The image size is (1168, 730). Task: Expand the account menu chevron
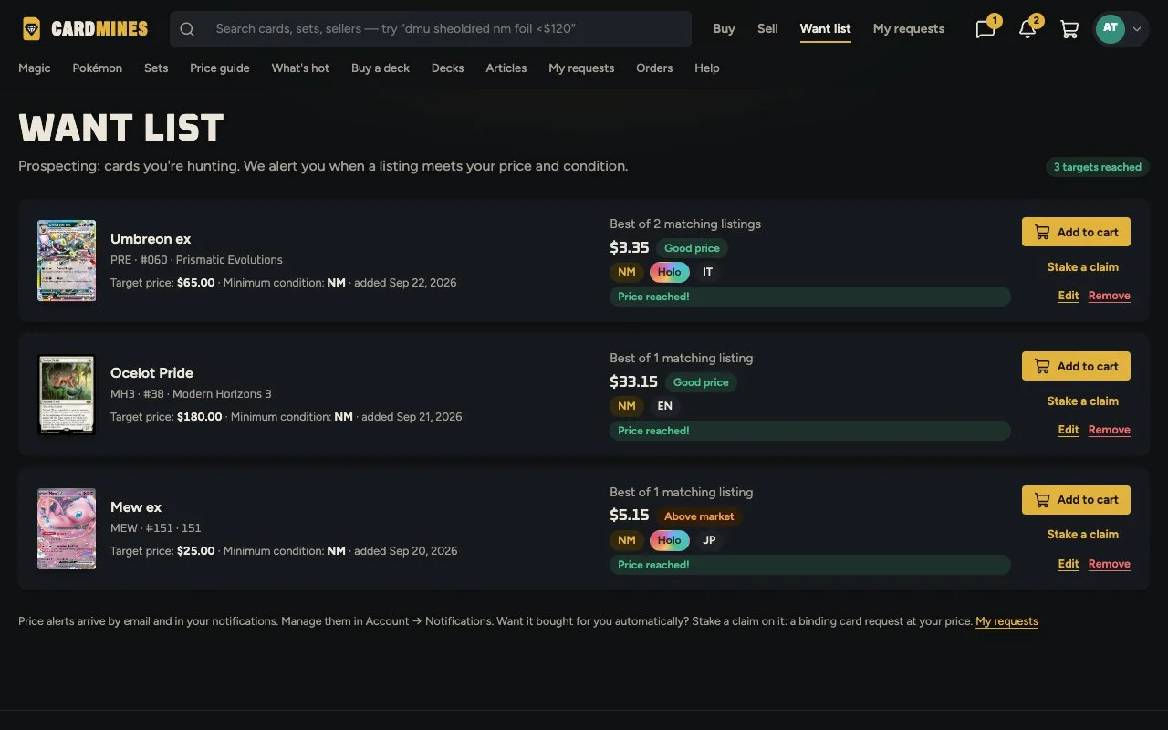(x=1137, y=29)
